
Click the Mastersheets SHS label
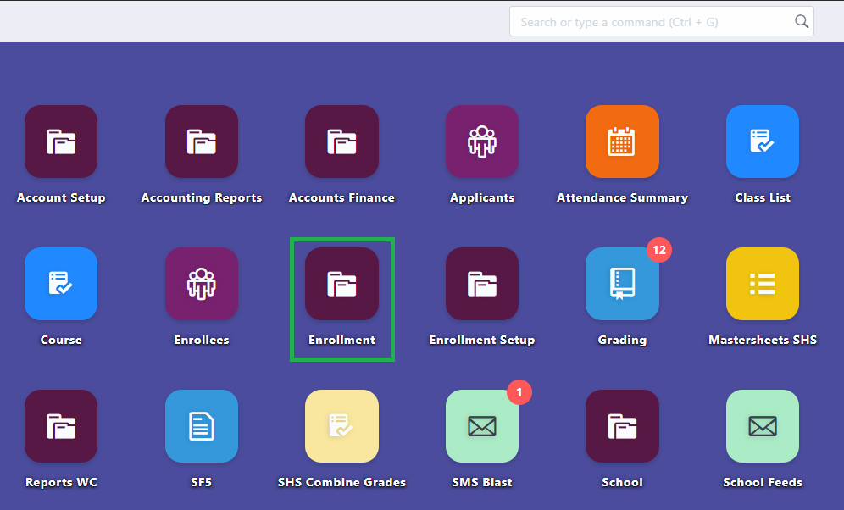(x=763, y=340)
